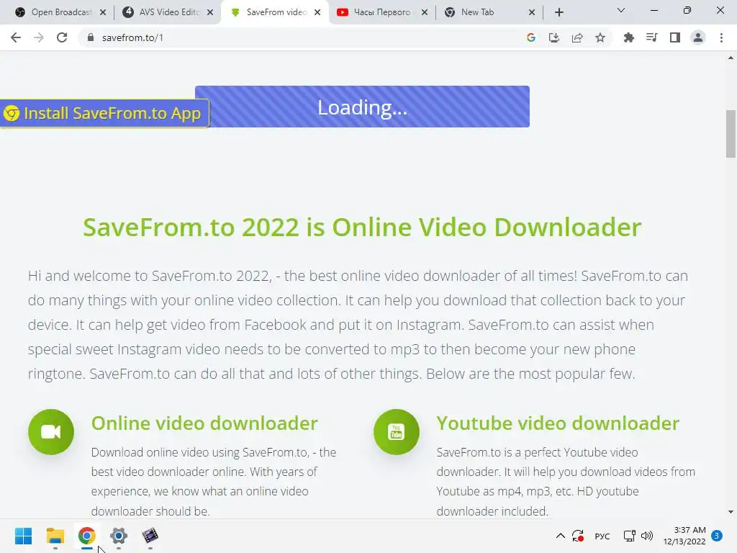Click the green video camera icon
Screen dimensions: 737x553
51,432
